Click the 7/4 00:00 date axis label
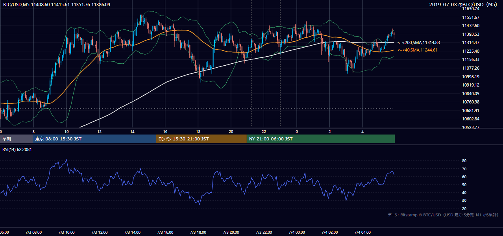The width and height of the screenshot is (503, 236). [x=297, y=232]
